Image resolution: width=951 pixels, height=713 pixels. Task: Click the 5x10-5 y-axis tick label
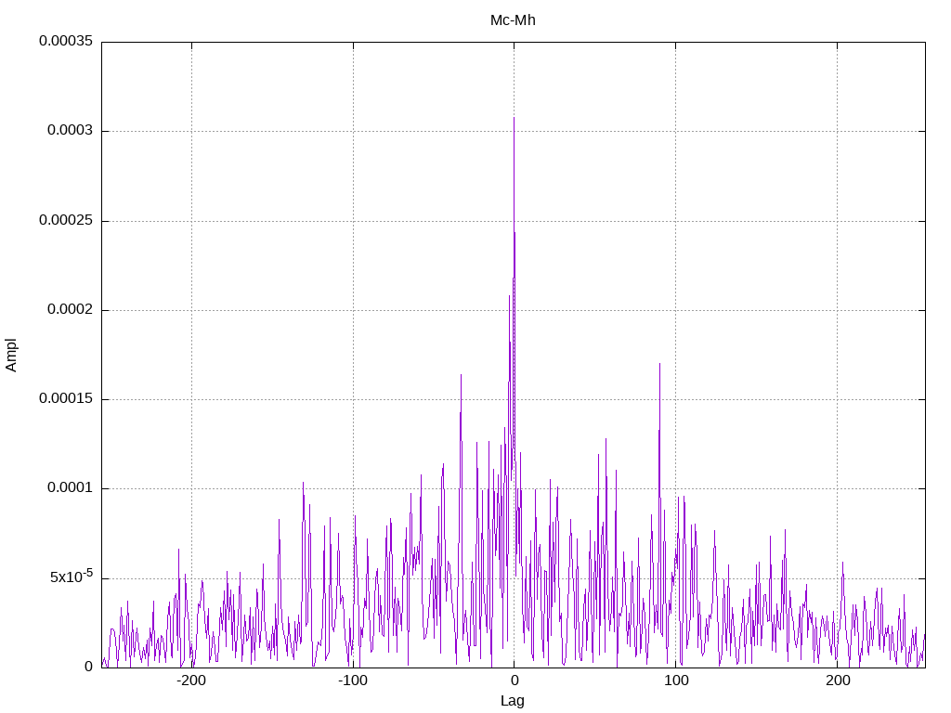(72, 576)
